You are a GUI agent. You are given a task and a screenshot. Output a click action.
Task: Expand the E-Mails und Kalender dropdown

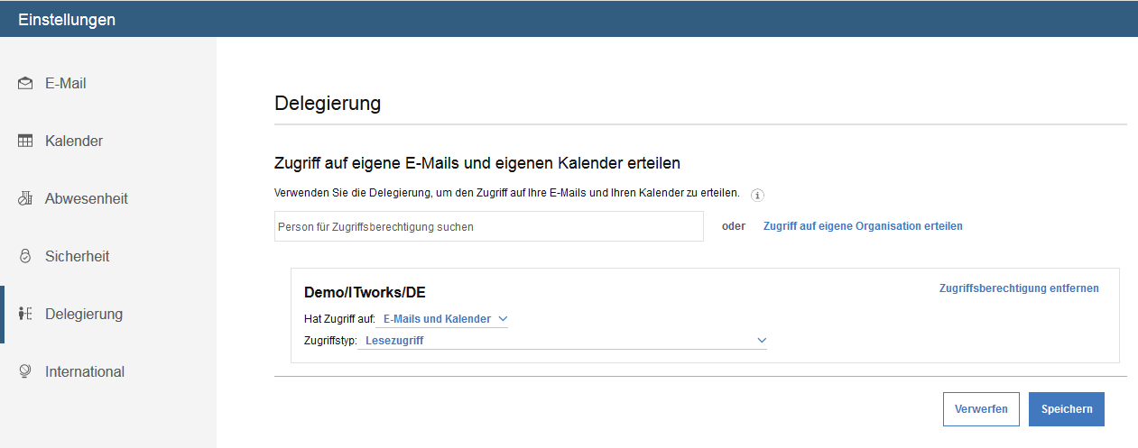click(446, 319)
